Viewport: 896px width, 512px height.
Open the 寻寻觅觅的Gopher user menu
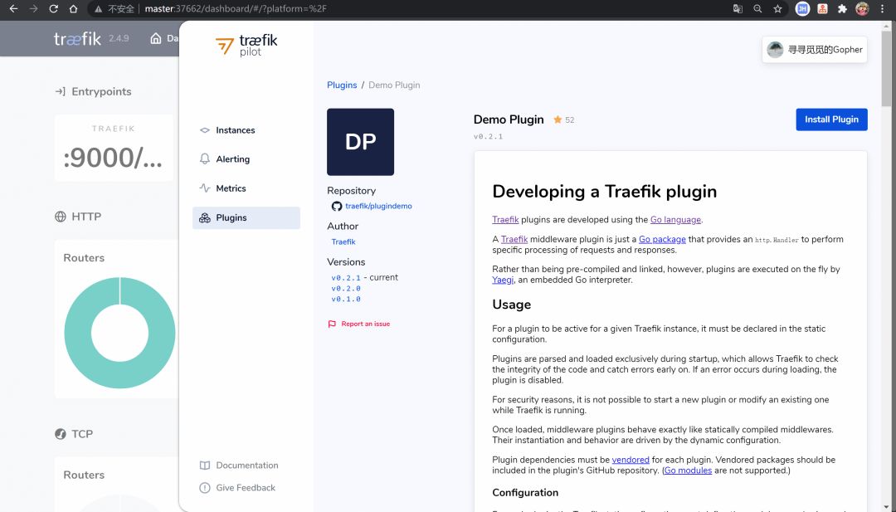click(815, 50)
